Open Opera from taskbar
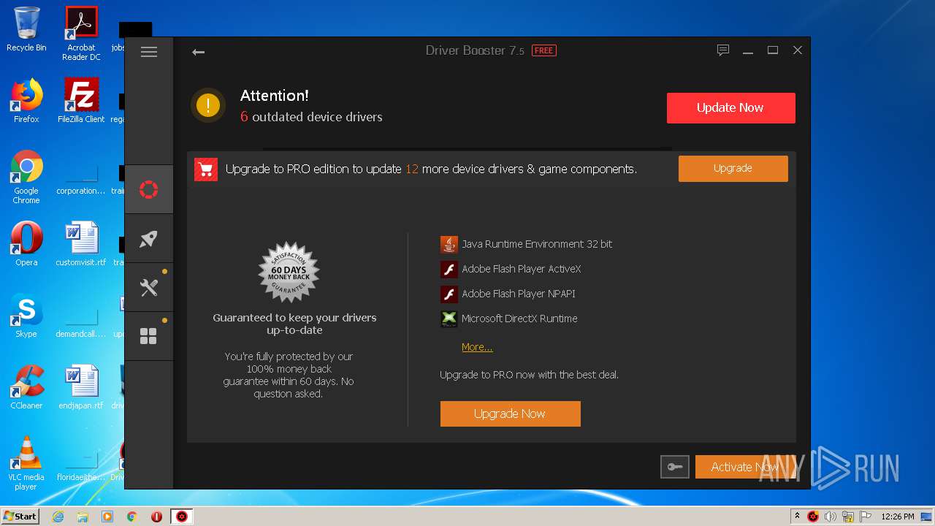Viewport: 935px width, 526px height. (156, 517)
